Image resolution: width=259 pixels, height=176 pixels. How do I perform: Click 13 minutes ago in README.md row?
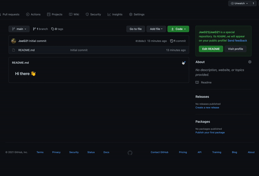(x=176, y=50)
